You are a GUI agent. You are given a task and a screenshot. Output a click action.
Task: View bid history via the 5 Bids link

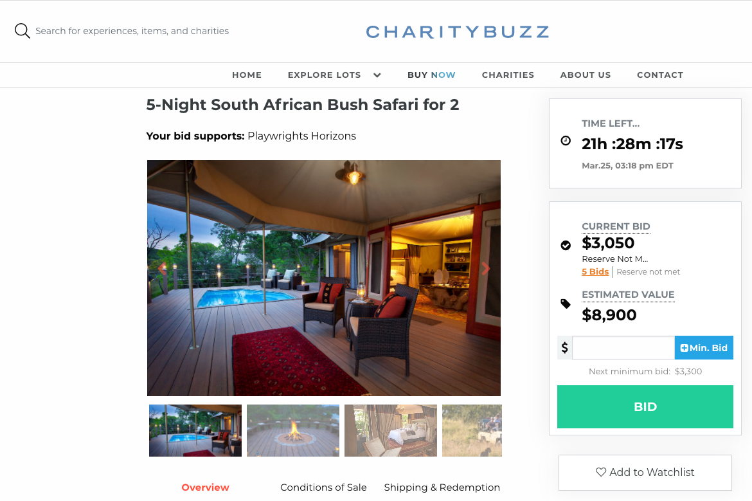pos(595,271)
